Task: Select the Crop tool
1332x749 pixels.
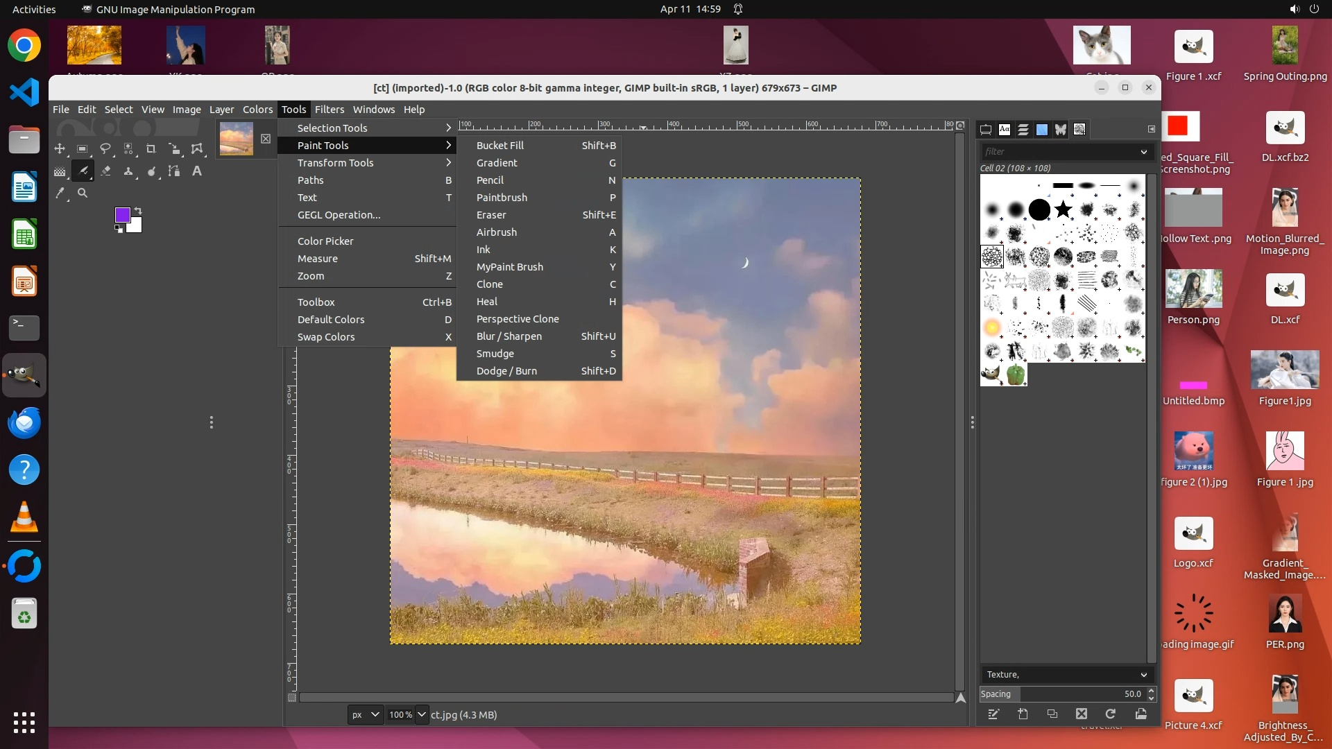Action: 151,148
